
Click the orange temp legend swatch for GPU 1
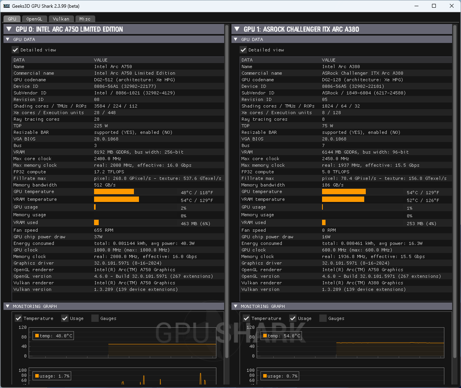(265, 336)
